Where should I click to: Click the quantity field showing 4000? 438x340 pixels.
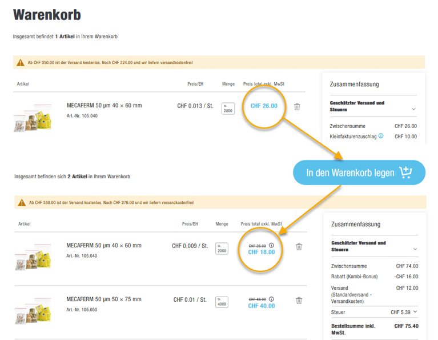click(221, 303)
